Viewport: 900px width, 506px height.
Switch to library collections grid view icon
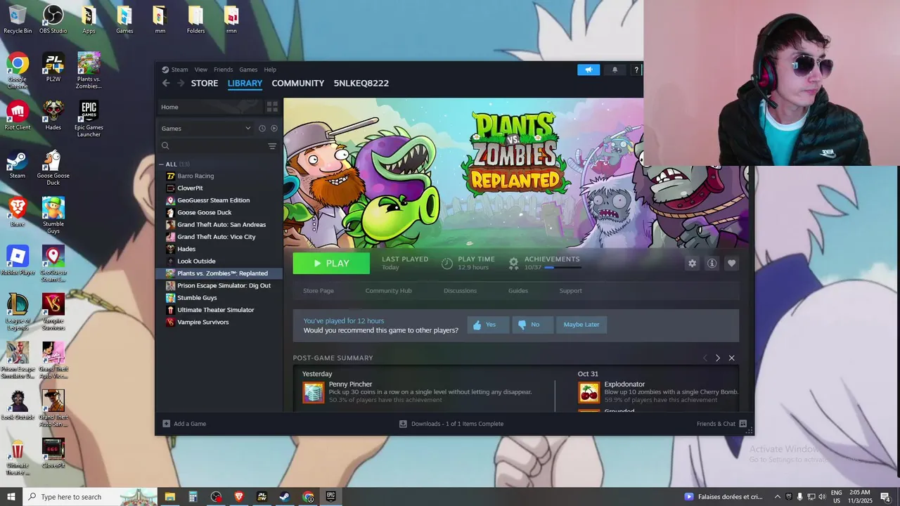tap(272, 107)
